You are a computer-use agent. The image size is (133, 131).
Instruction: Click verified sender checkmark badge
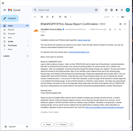[x=63, y=29]
